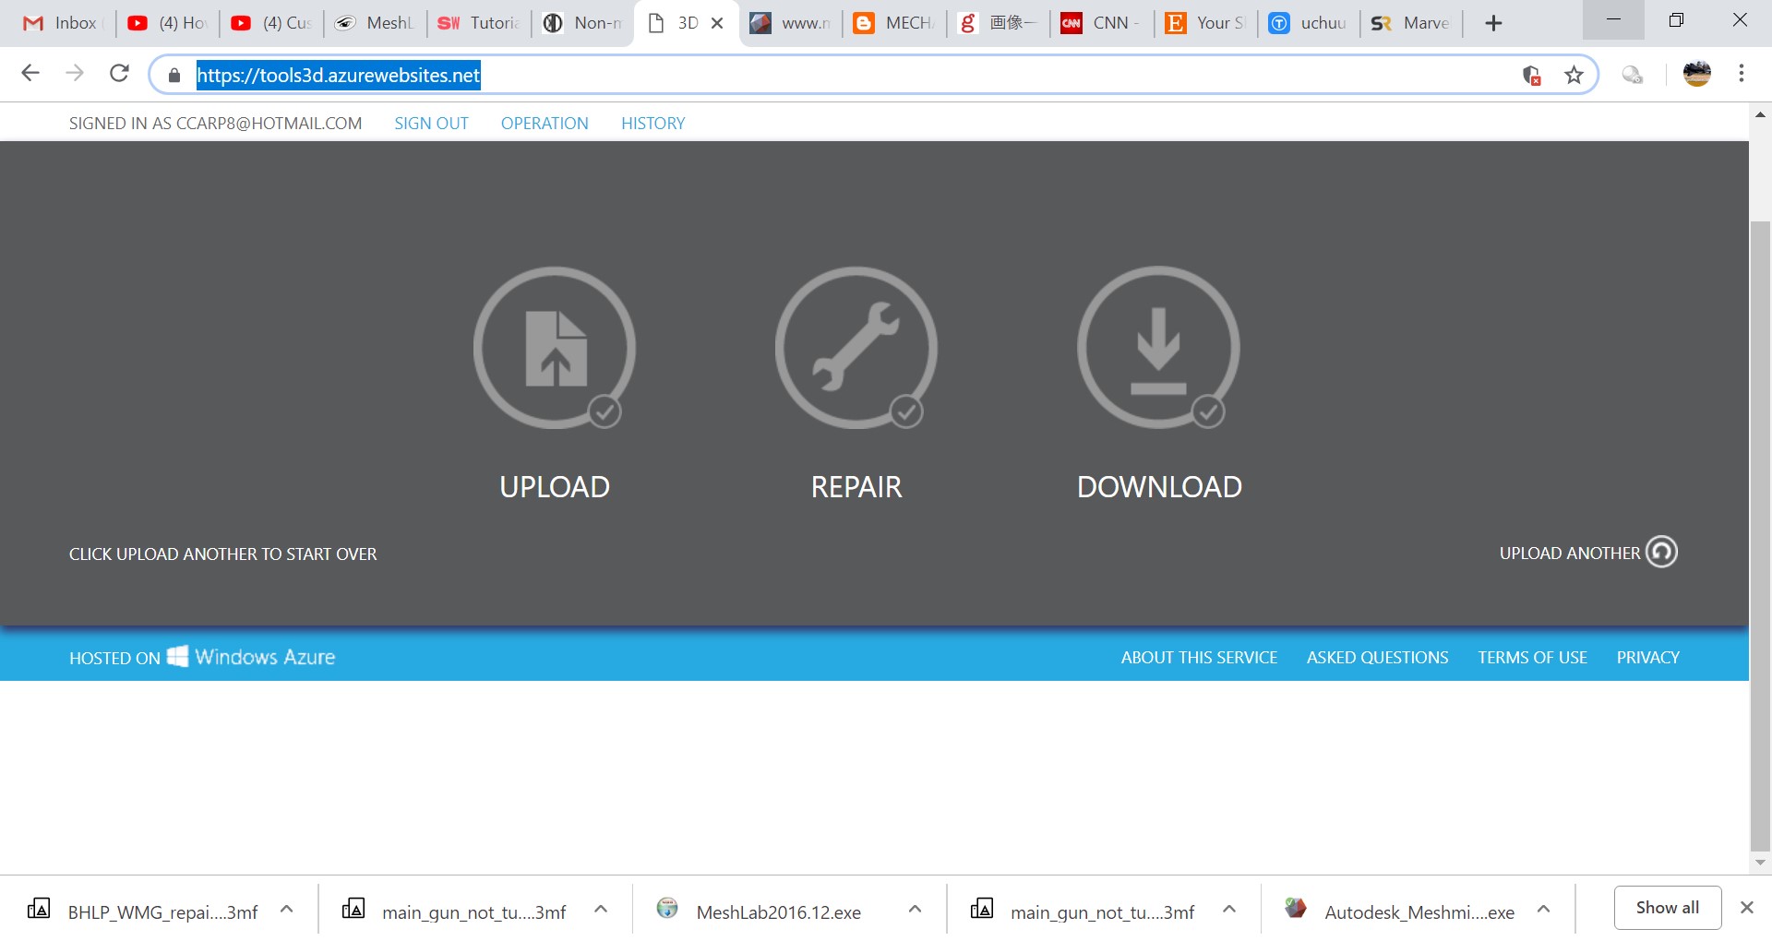Open the OPERATION menu item
Viewport: 1772px width, 941px height.
(x=545, y=123)
